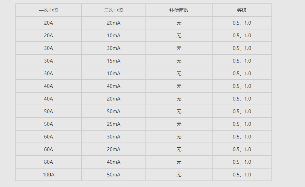
Task: Click 无 in the 100A row
Action: pos(179,175)
